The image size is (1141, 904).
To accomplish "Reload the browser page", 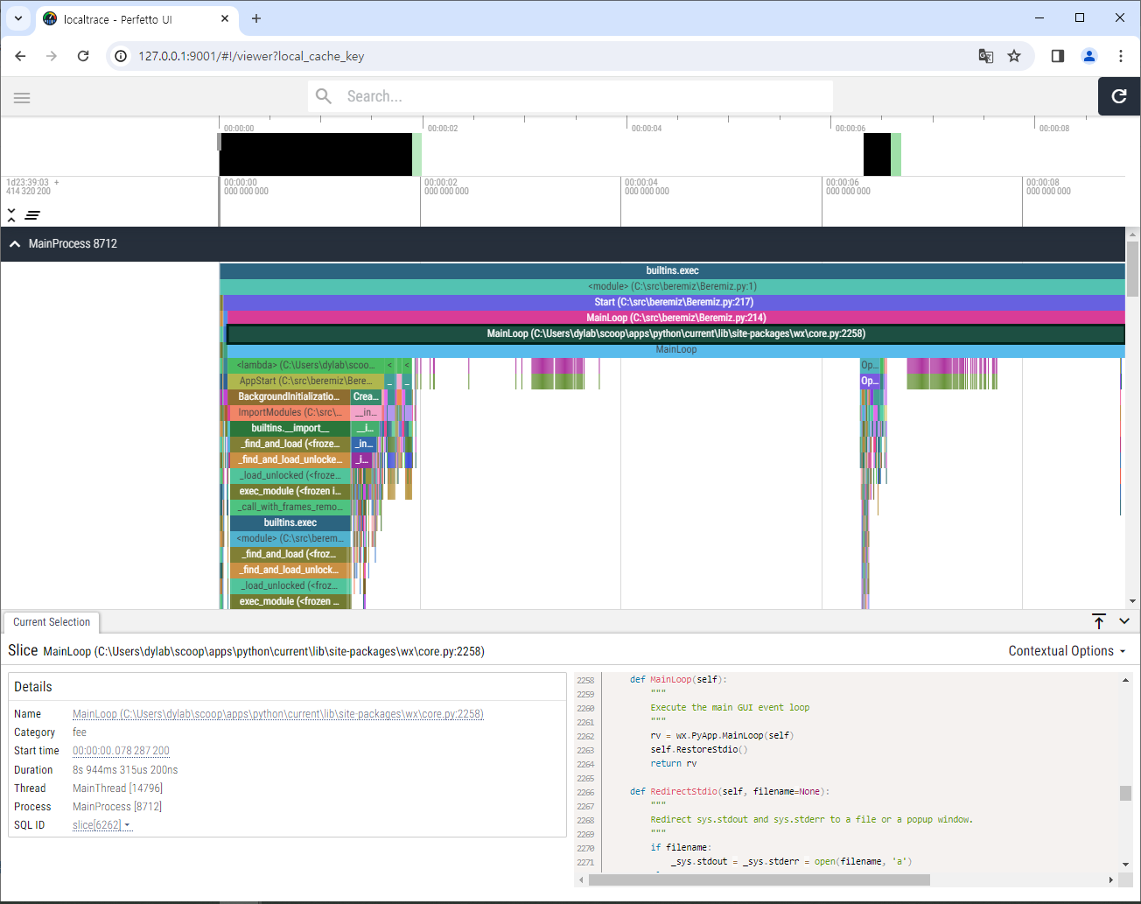I will click(x=83, y=56).
